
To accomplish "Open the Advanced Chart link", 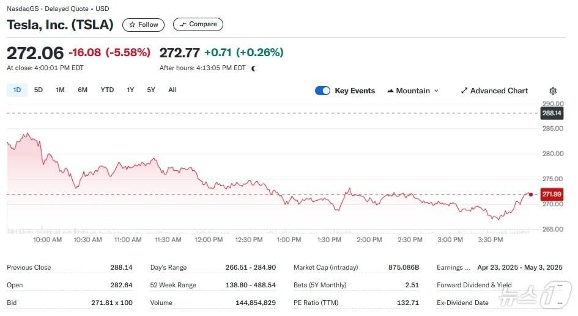I will (x=498, y=91).
